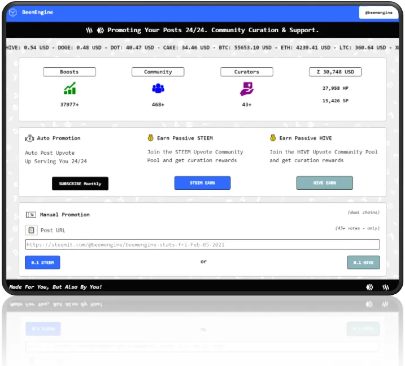This screenshot has height=366, width=405.
Task: Click the Earn Passive STEEM heading
Action: (185, 138)
